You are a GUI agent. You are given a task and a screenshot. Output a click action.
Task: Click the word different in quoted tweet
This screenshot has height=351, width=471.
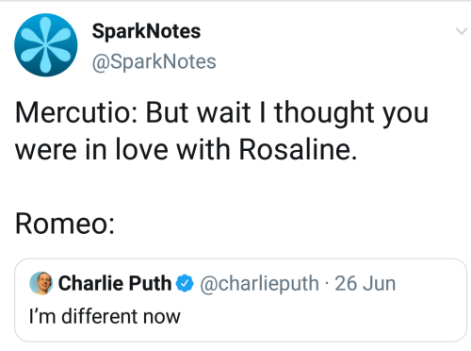[x=100, y=316]
